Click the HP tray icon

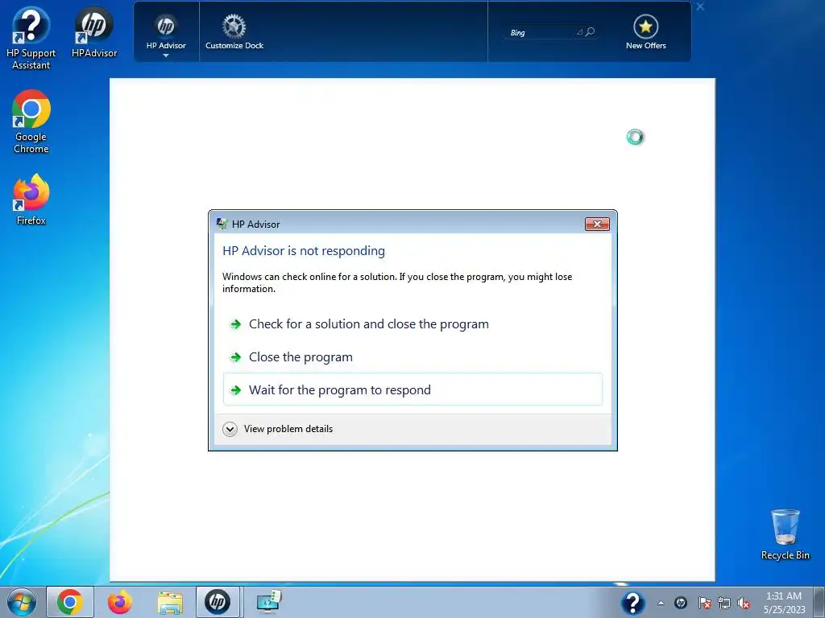[x=680, y=603]
